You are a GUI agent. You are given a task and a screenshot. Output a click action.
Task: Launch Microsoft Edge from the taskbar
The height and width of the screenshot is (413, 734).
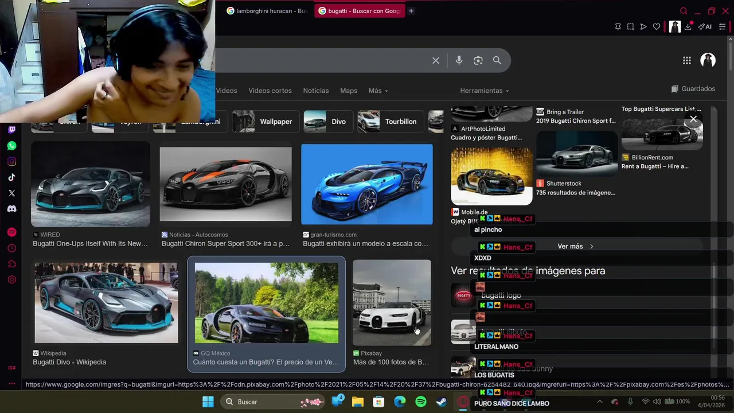point(400,402)
